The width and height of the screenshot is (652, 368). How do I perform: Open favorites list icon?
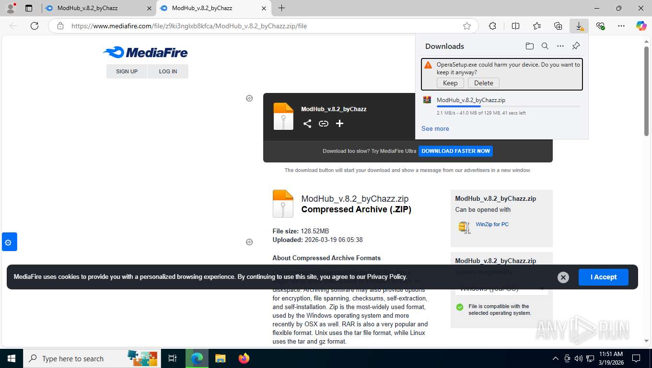[x=537, y=26]
